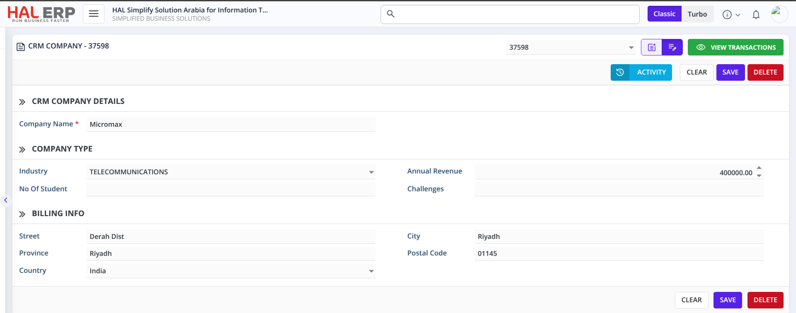Increase Annual Revenue with up arrow
Viewport: 796px width, 313px height.
[x=759, y=168]
